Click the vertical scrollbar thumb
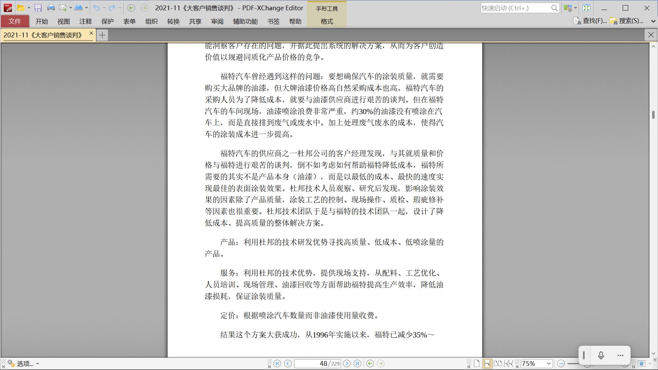The width and height of the screenshot is (658, 370). pos(653,115)
